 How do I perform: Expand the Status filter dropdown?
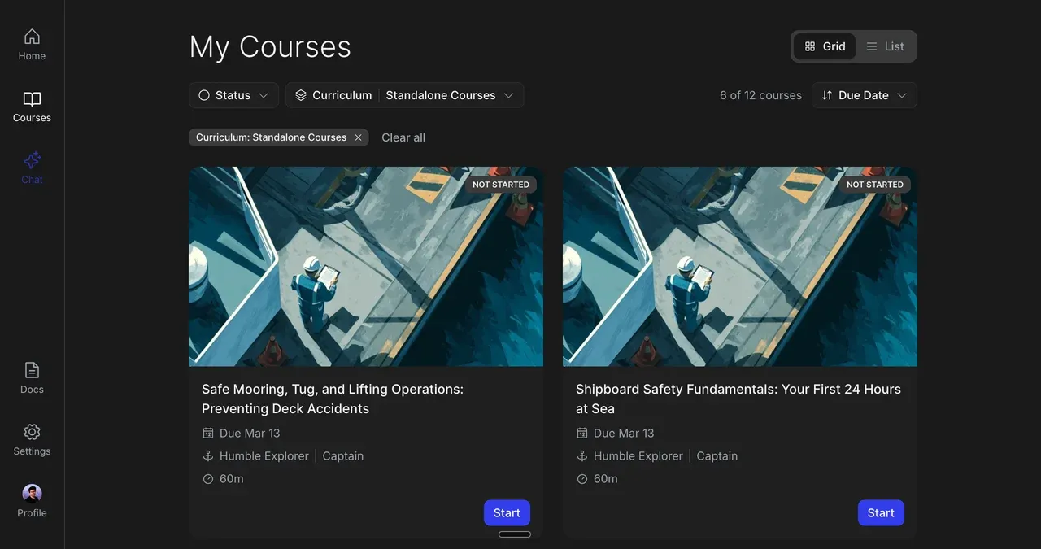[x=233, y=95]
